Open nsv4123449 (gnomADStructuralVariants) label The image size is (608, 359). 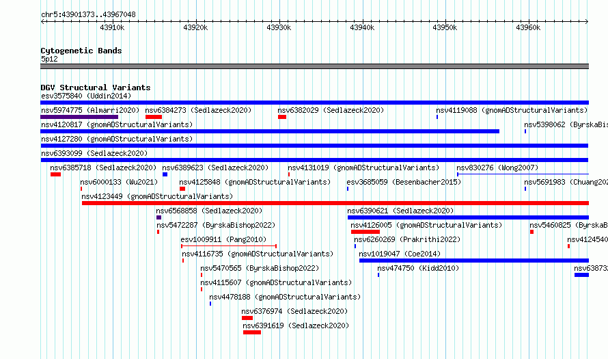click(157, 196)
